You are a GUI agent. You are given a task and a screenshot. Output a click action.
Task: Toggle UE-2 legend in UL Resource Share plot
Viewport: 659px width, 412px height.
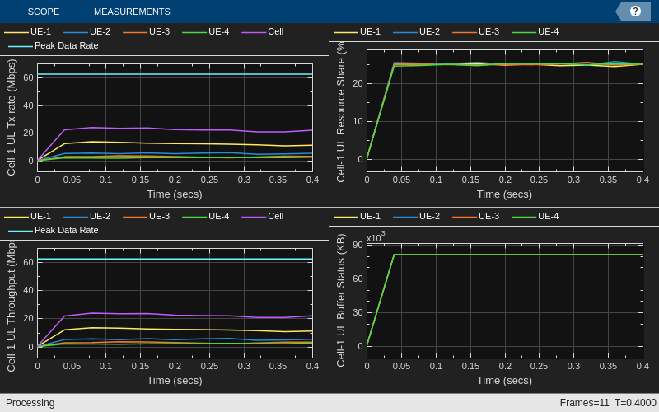click(x=417, y=31)
